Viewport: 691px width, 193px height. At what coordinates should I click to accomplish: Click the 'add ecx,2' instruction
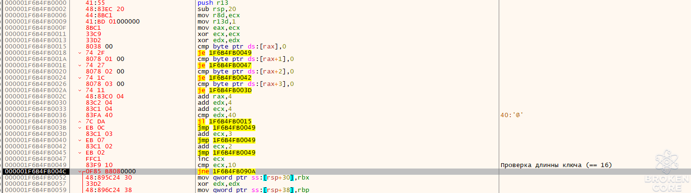214,146
